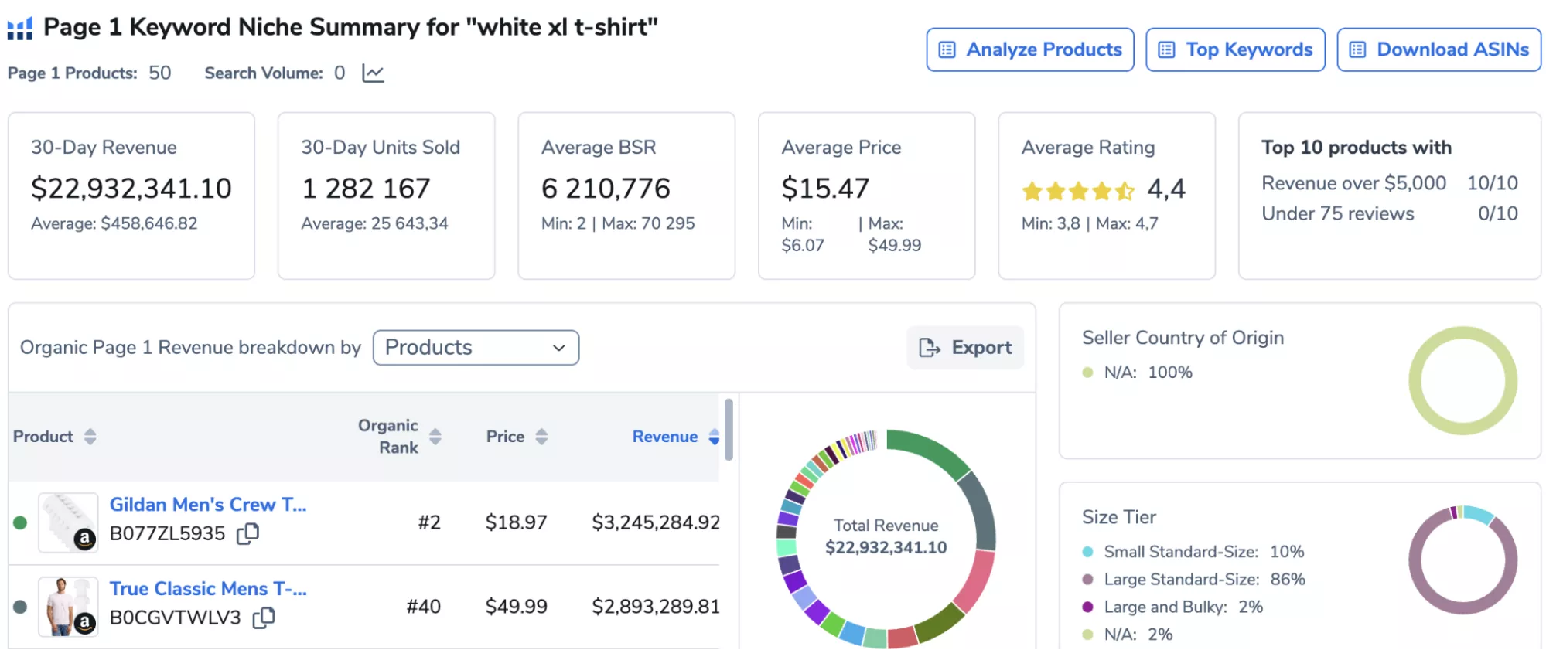Click the Top Keywords button
Viewport: 1546px width, 650px height.
1235,49
